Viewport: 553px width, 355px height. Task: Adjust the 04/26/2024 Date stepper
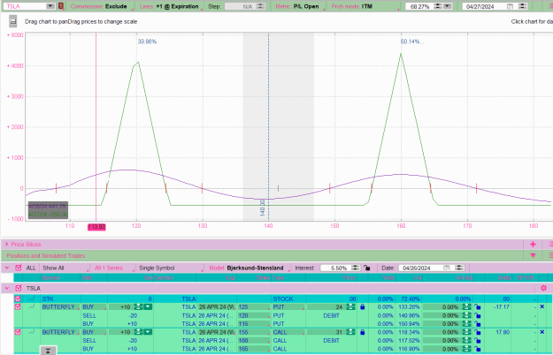coord(459,268)
